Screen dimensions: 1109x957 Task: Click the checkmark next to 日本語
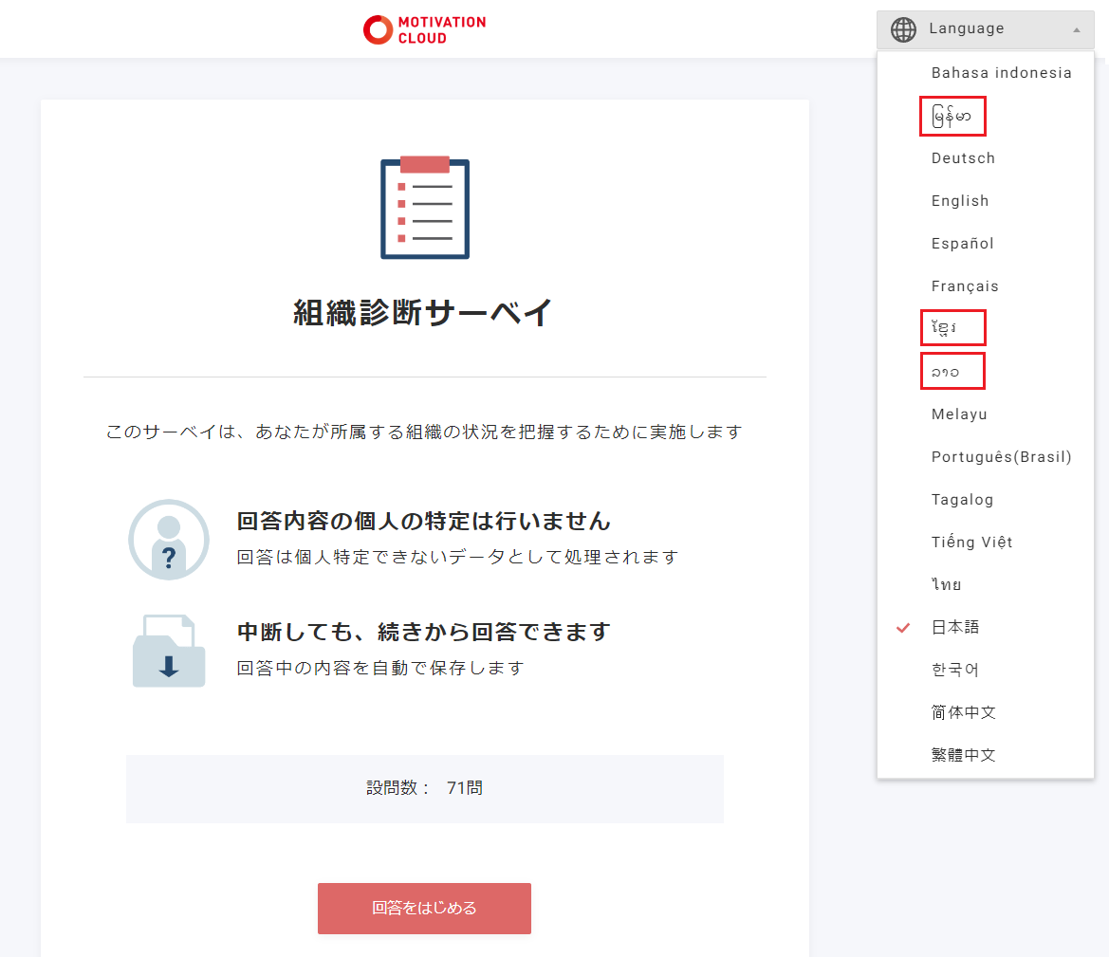pos(903,628)
